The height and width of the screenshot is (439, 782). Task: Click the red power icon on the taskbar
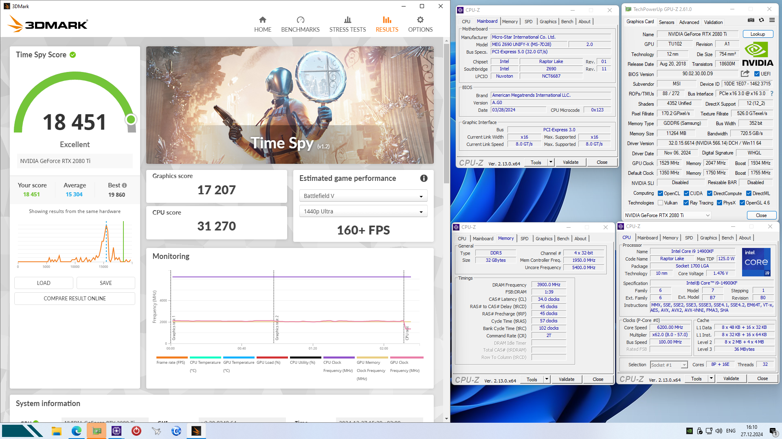136,431
